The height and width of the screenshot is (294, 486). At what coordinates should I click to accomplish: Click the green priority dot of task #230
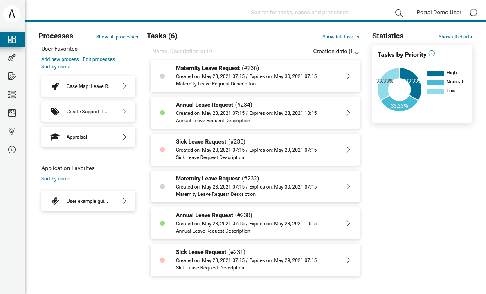point(162,223)
